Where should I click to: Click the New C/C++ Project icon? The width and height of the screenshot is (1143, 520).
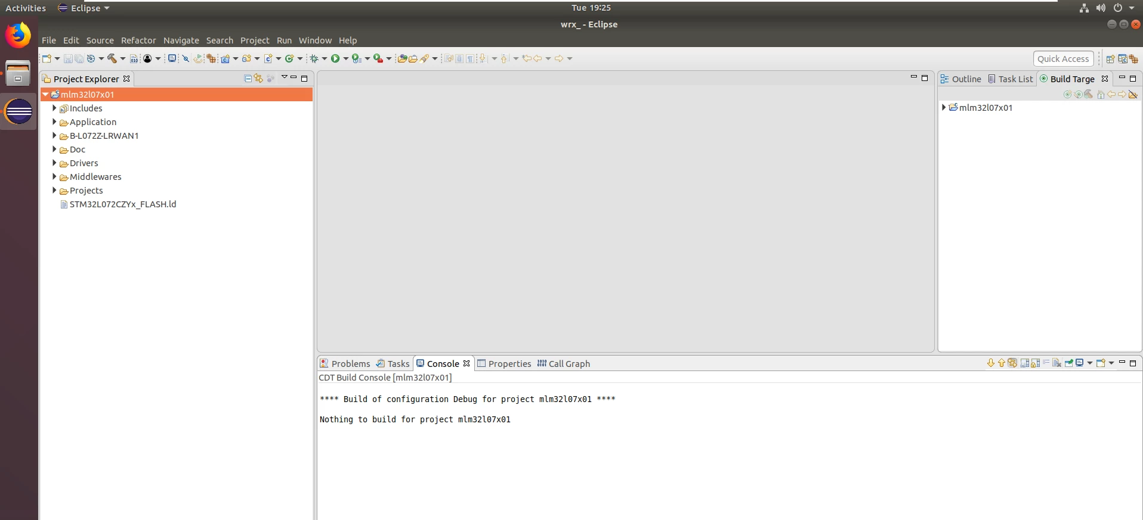(x=225, y=58)
